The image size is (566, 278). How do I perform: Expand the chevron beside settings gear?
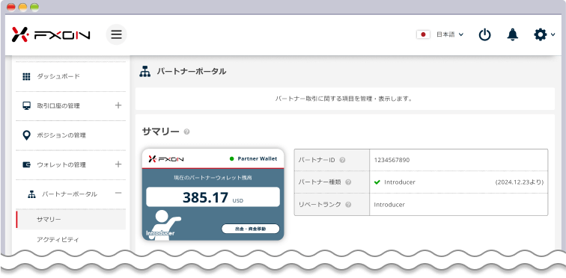point(553,35)
